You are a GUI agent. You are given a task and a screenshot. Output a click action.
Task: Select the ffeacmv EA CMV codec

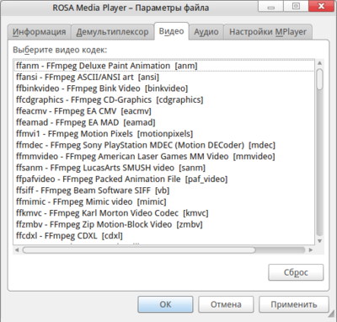164,111
